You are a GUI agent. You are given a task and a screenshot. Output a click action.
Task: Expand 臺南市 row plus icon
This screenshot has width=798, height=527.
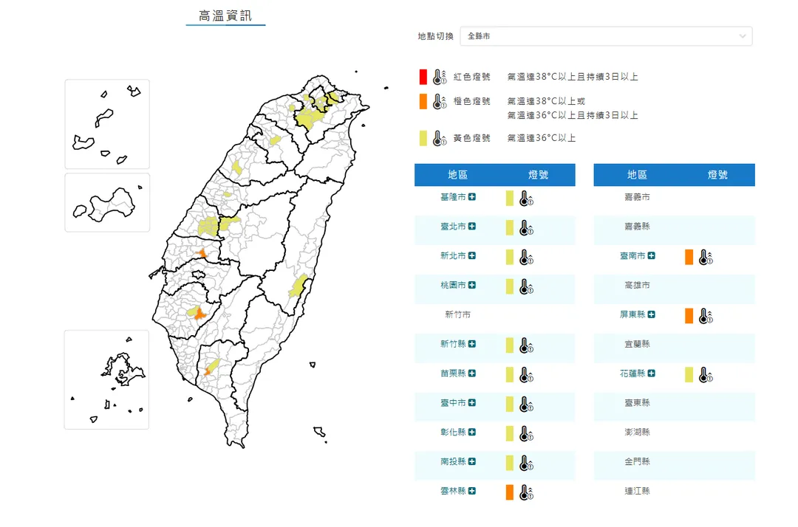pyautogui.click(x=651, y=255)
